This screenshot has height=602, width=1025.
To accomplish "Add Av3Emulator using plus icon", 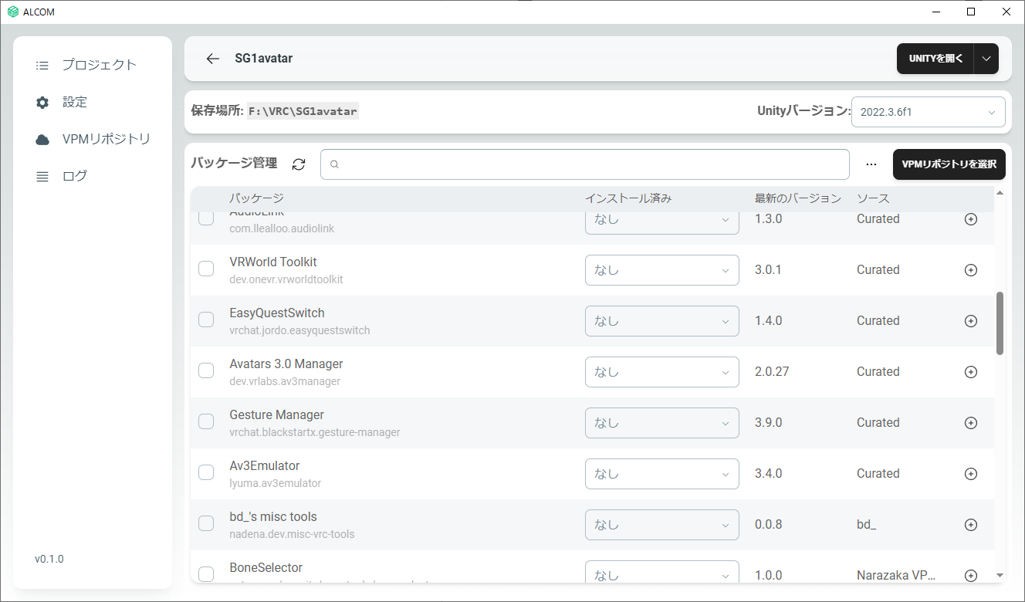I will (971, 474).
